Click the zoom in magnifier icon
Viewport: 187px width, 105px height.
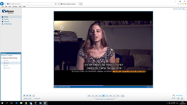point(182,98)
